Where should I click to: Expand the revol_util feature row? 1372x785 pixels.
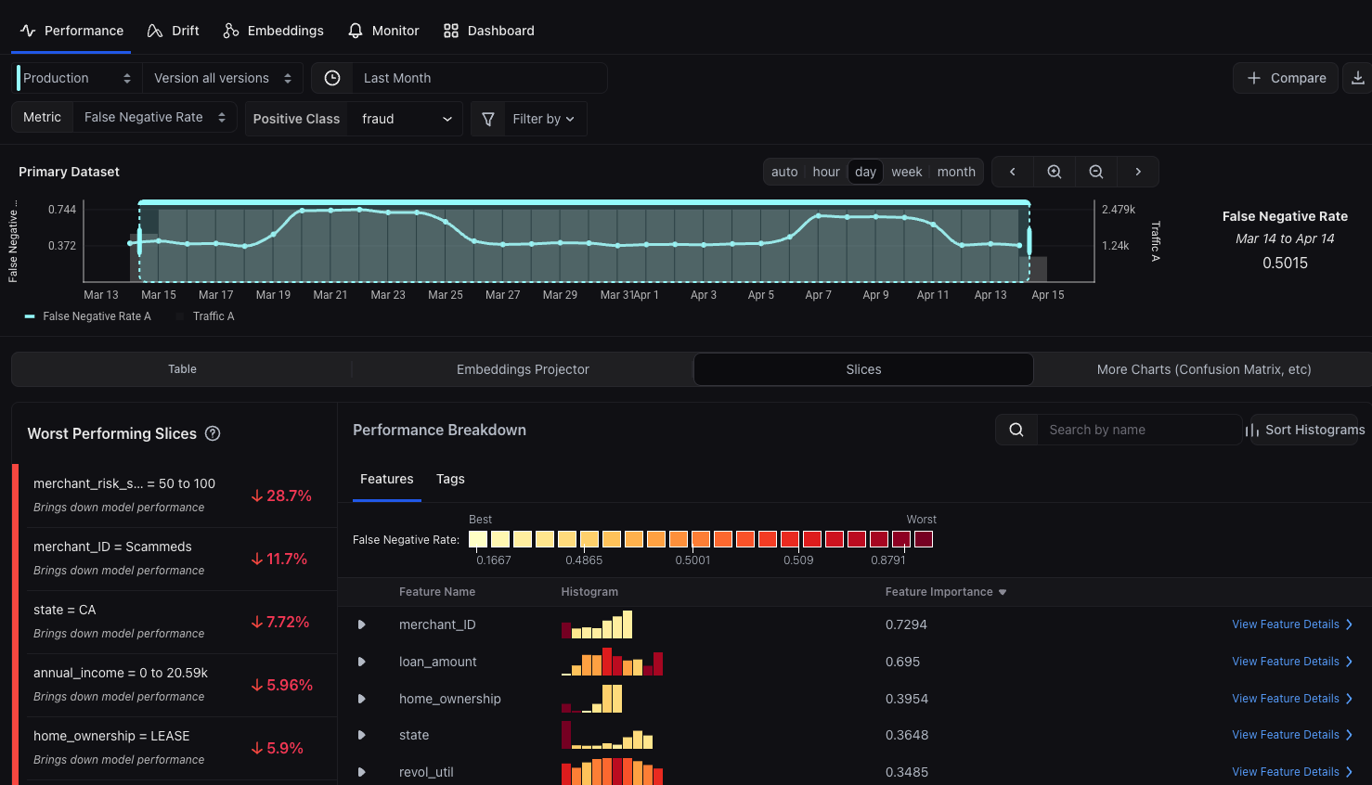[x=361, y=772]
